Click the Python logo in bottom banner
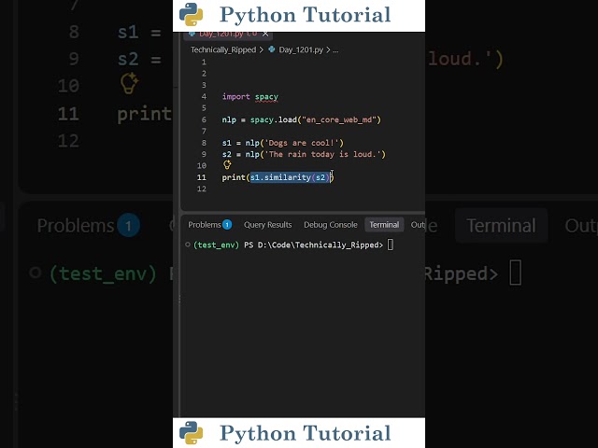 click(191, 433)
